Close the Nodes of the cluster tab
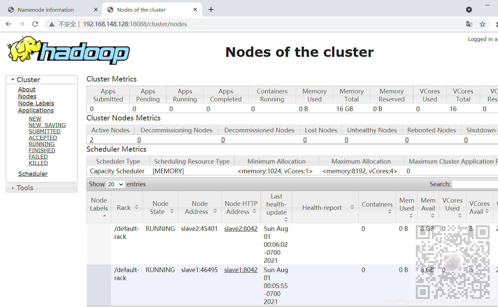Screen dimensions: 498x307 click(x=195, y=10)
